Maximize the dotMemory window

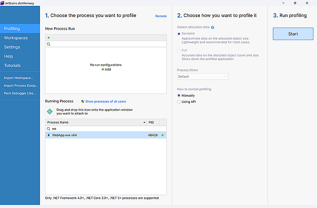pos(295,3)
